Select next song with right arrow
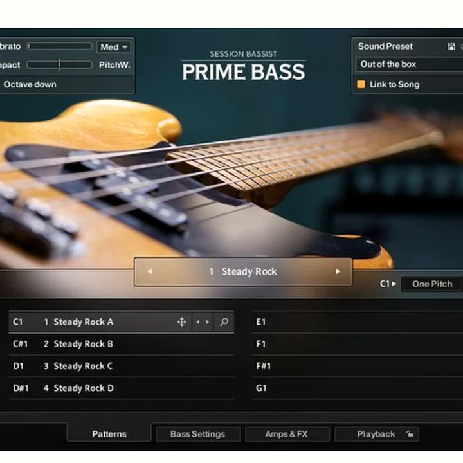This screenshot has height=463, width=463. pyautogui.click(x=338, y=271)
